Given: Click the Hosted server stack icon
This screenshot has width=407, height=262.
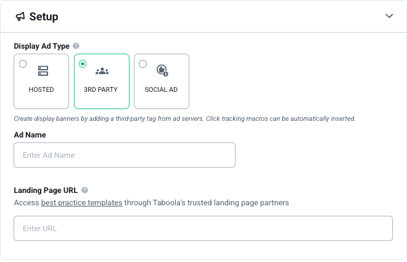Looking at the screenshot, I should click(43, 71).
